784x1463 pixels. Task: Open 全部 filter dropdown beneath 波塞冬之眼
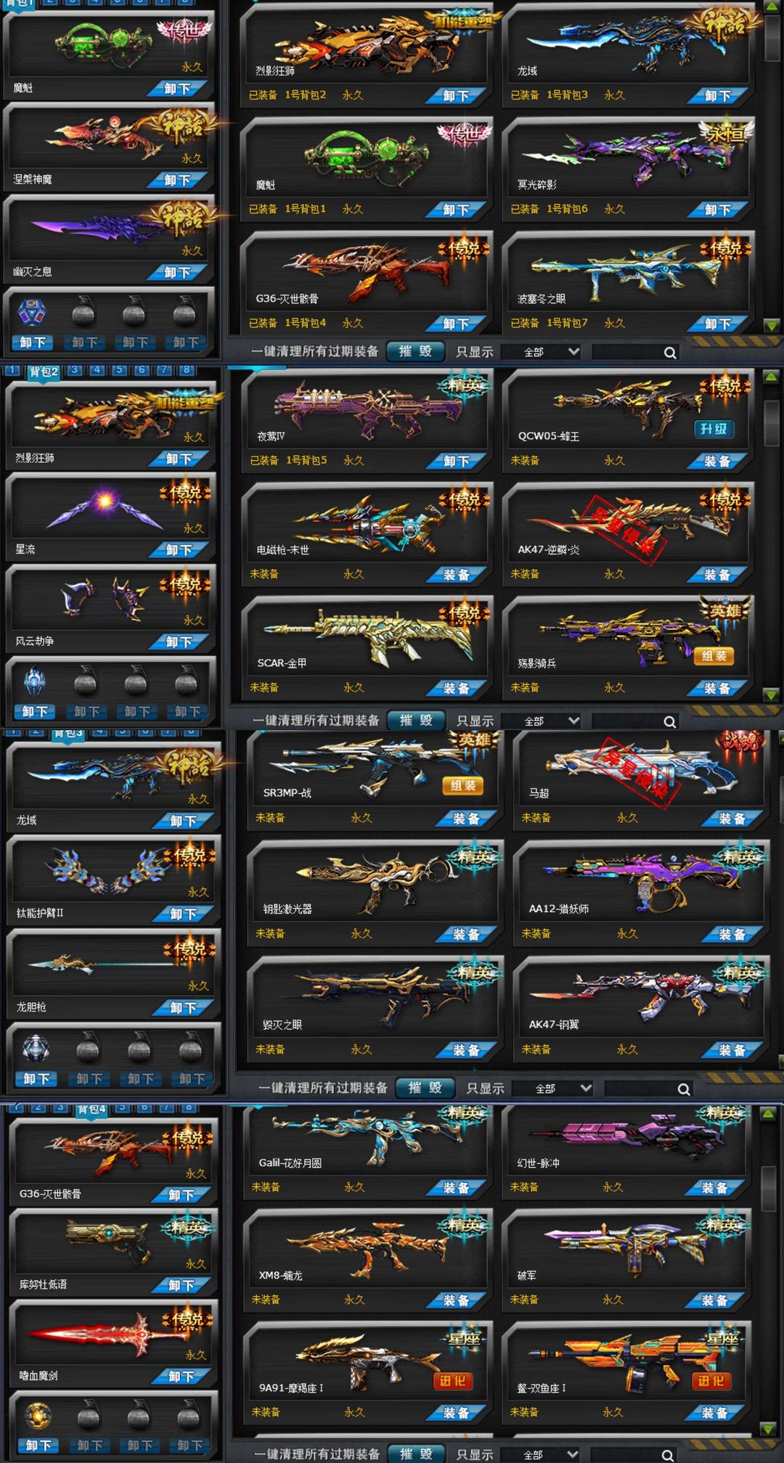pos(550,352)
